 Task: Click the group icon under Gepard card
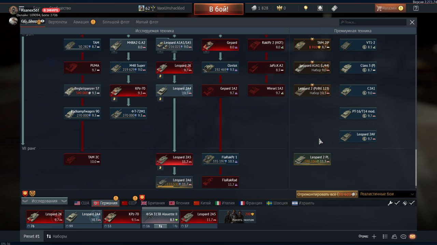point(206,52)
